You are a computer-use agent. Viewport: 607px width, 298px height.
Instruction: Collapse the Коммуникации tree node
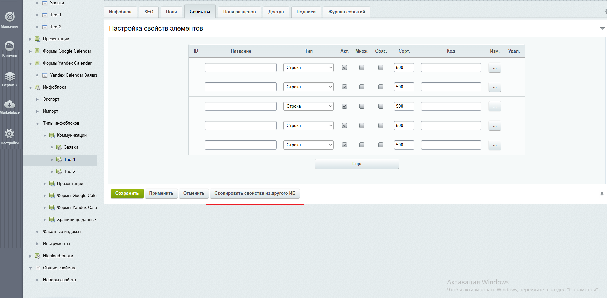click(x=45, y=135)
